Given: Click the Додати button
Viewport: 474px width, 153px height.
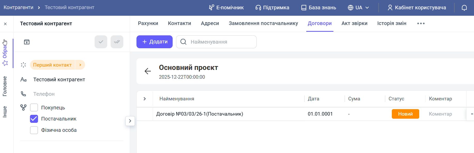Looking at the screenshot, I should pos(155,42).
